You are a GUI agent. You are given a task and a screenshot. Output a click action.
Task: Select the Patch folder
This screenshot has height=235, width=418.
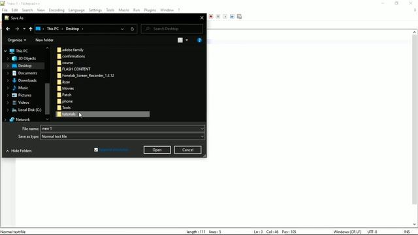pyautogui.click(x=67, y=95)
